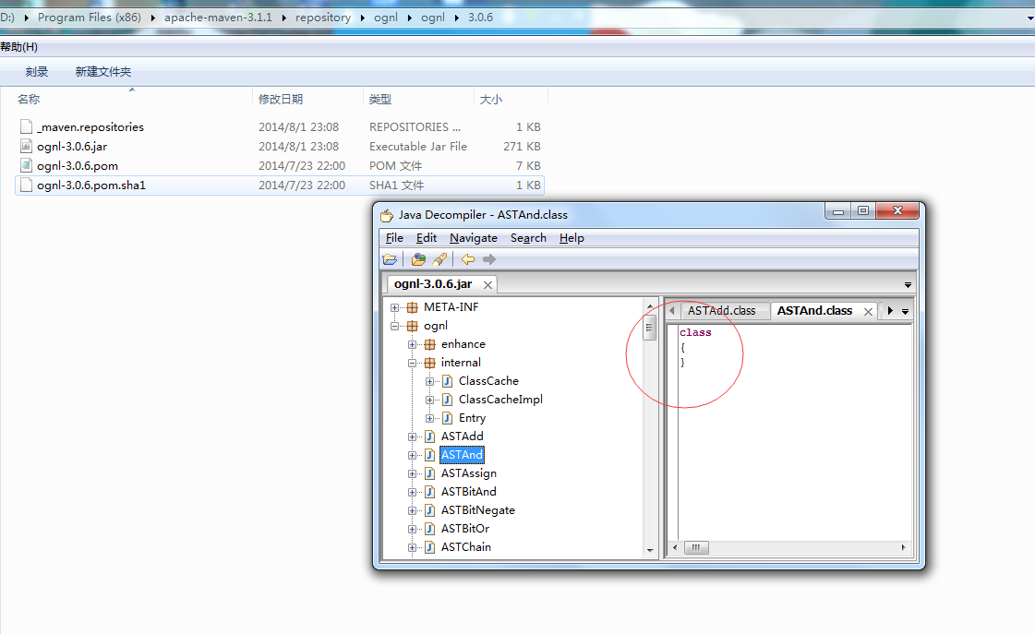Click the Open File toolbar icon

[390, 259]
